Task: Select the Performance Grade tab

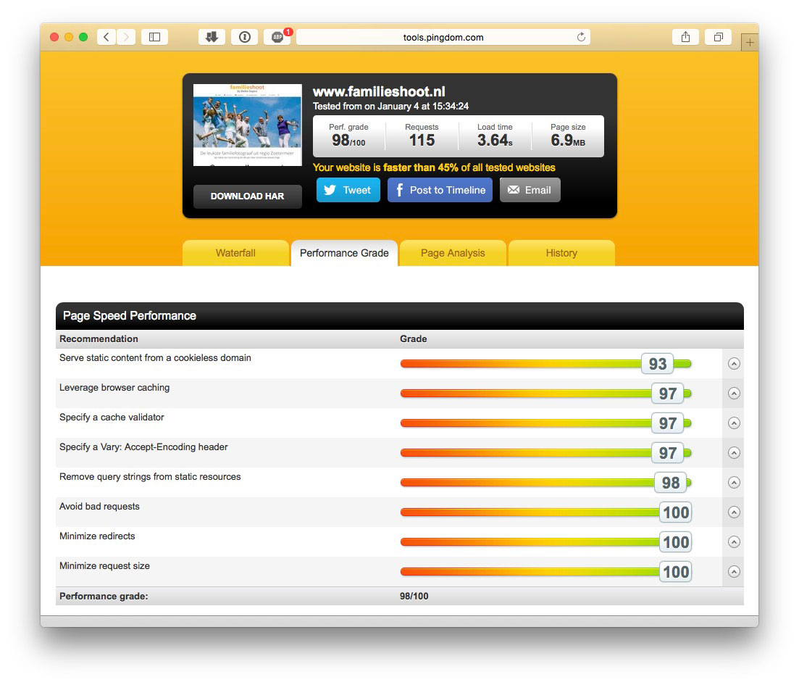Action: coord(344,253)
